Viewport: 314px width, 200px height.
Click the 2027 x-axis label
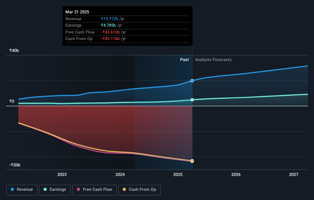(x=294, y=175)
